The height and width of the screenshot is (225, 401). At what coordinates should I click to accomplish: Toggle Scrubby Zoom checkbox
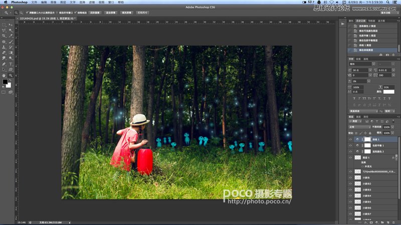[x=76, y=12]
